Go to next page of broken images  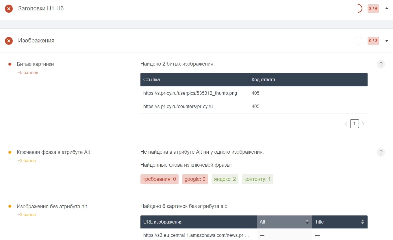pos(363,124)
